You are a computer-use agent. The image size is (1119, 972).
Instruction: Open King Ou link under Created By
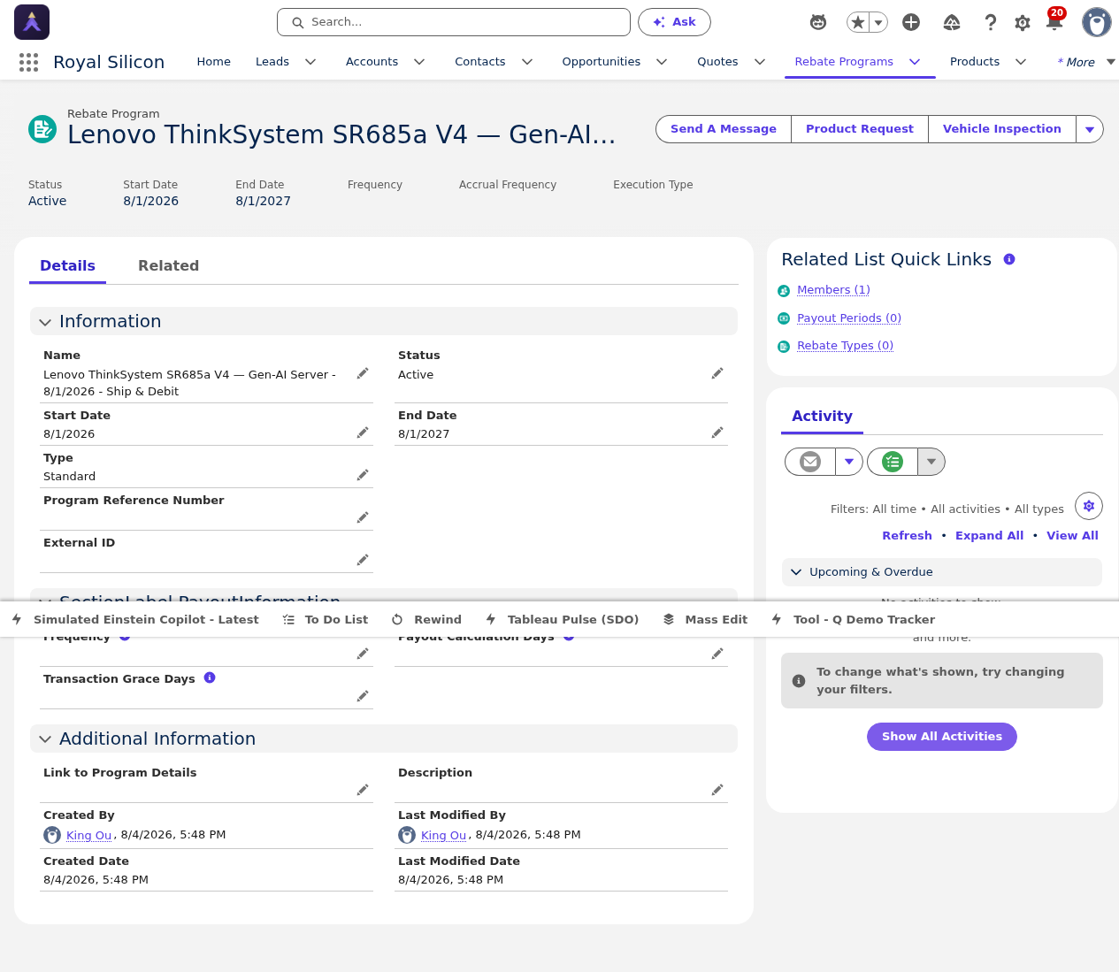[x=88, y=835]
